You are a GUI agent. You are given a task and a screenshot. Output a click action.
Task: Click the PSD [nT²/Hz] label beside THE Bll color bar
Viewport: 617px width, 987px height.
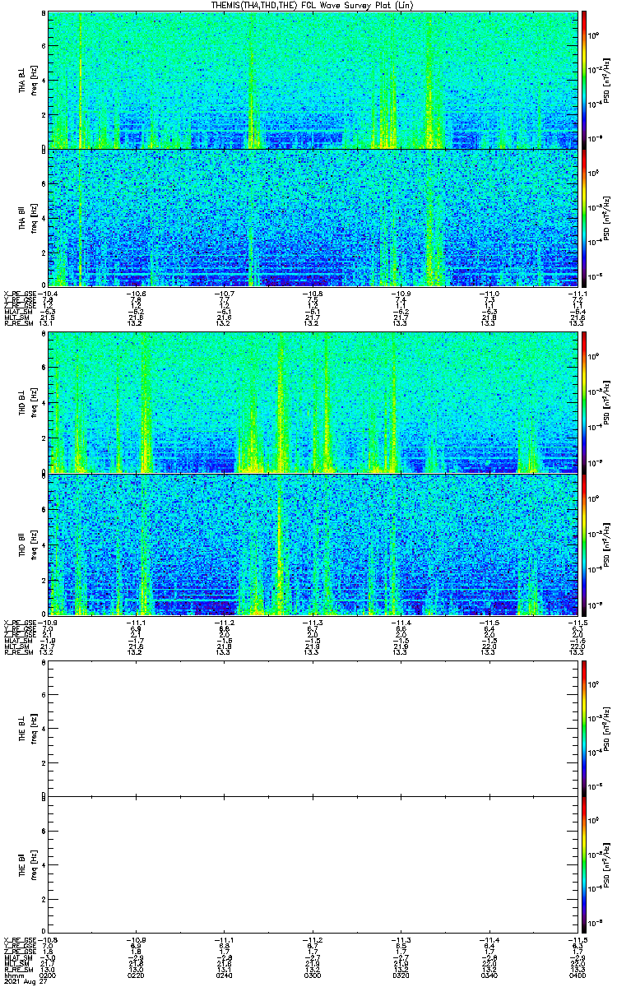(x=605, y=865)
